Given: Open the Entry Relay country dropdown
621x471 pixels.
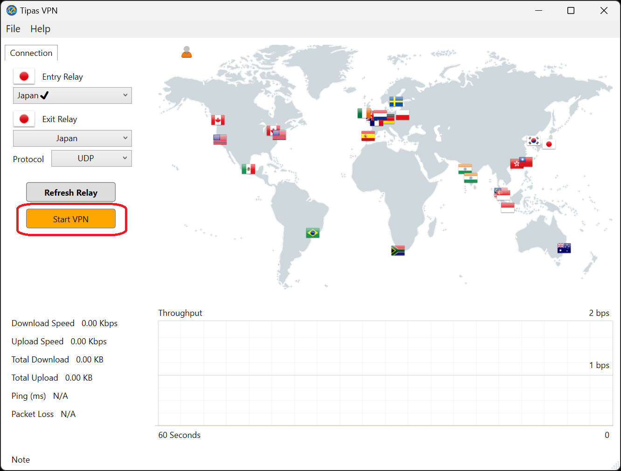Looking at the screenshot, I should pos(72,96).
